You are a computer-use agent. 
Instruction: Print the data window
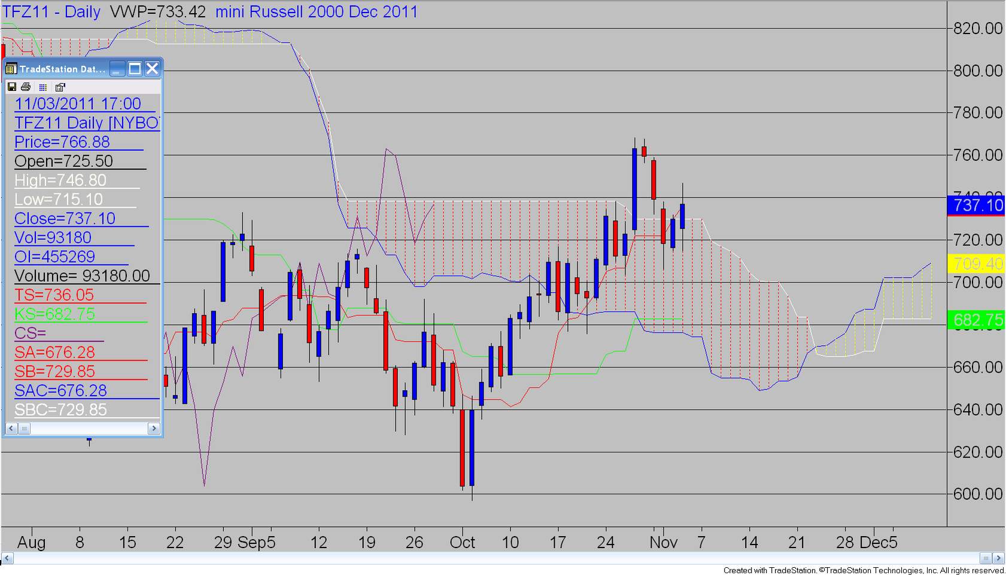[26, 87]
